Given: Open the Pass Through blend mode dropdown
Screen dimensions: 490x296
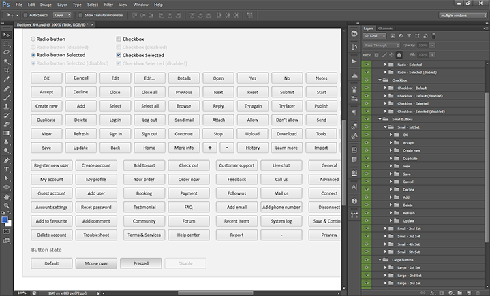Looking at the screenshot, I should click(382, 45).
